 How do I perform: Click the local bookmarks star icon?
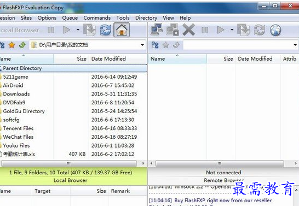coord(12,45)
